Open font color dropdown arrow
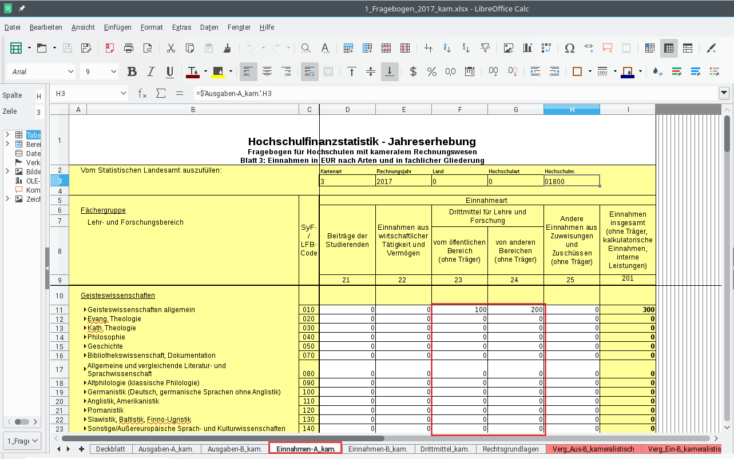This screenshot has height=459, width=734. [204, 71]
